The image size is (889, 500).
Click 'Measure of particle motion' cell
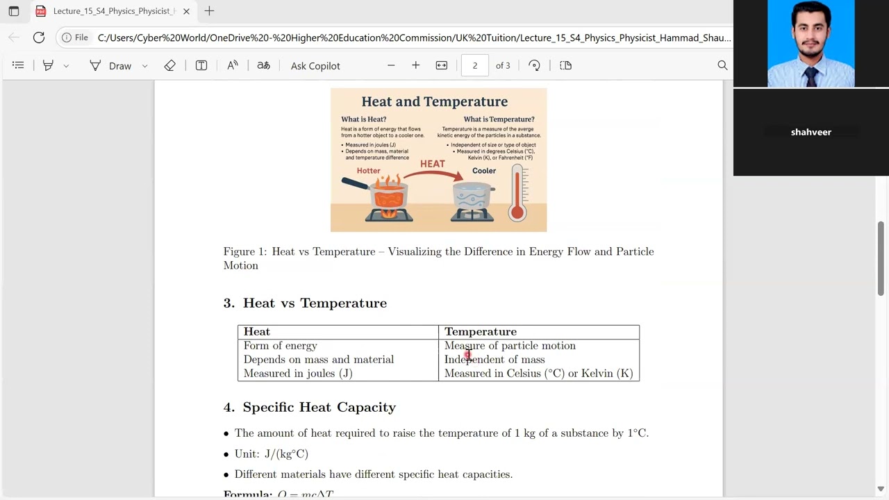coord(510,345)
